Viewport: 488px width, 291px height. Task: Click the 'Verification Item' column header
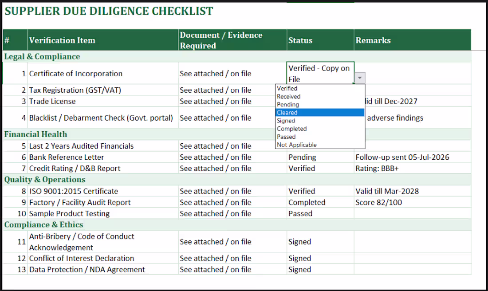coord(103,40)
